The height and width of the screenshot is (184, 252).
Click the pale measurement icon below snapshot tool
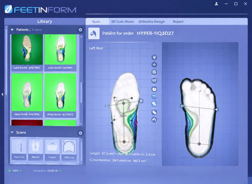154,97
